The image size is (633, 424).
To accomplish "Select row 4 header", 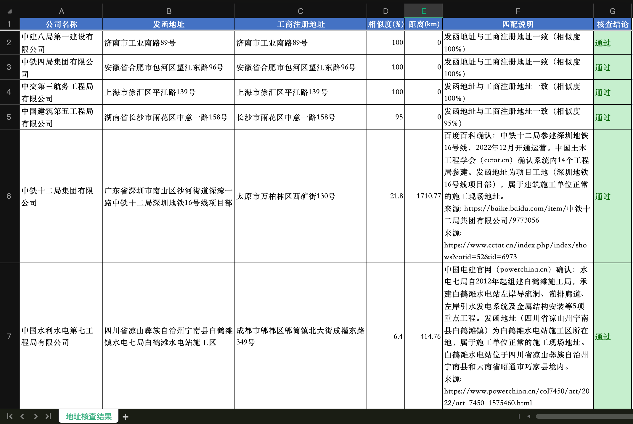I will [9, 92].
